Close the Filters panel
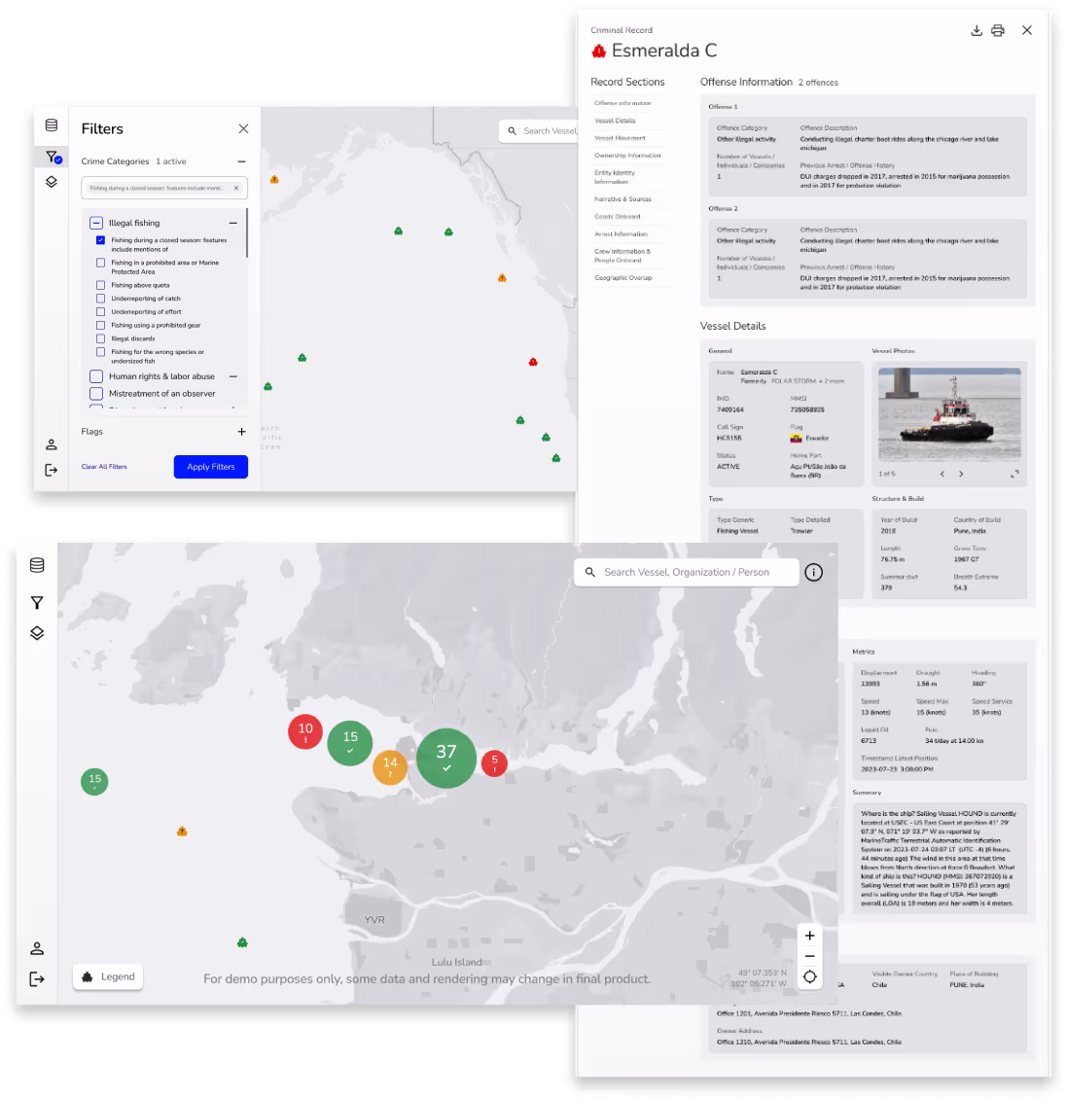The image size is (1067, 1100). point(243,129)
